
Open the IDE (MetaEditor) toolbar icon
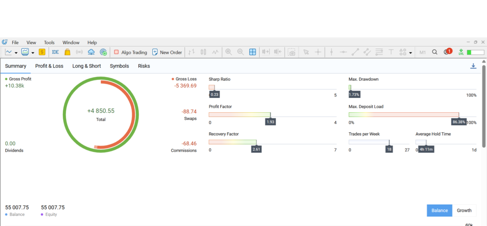[x=55, y=52]
